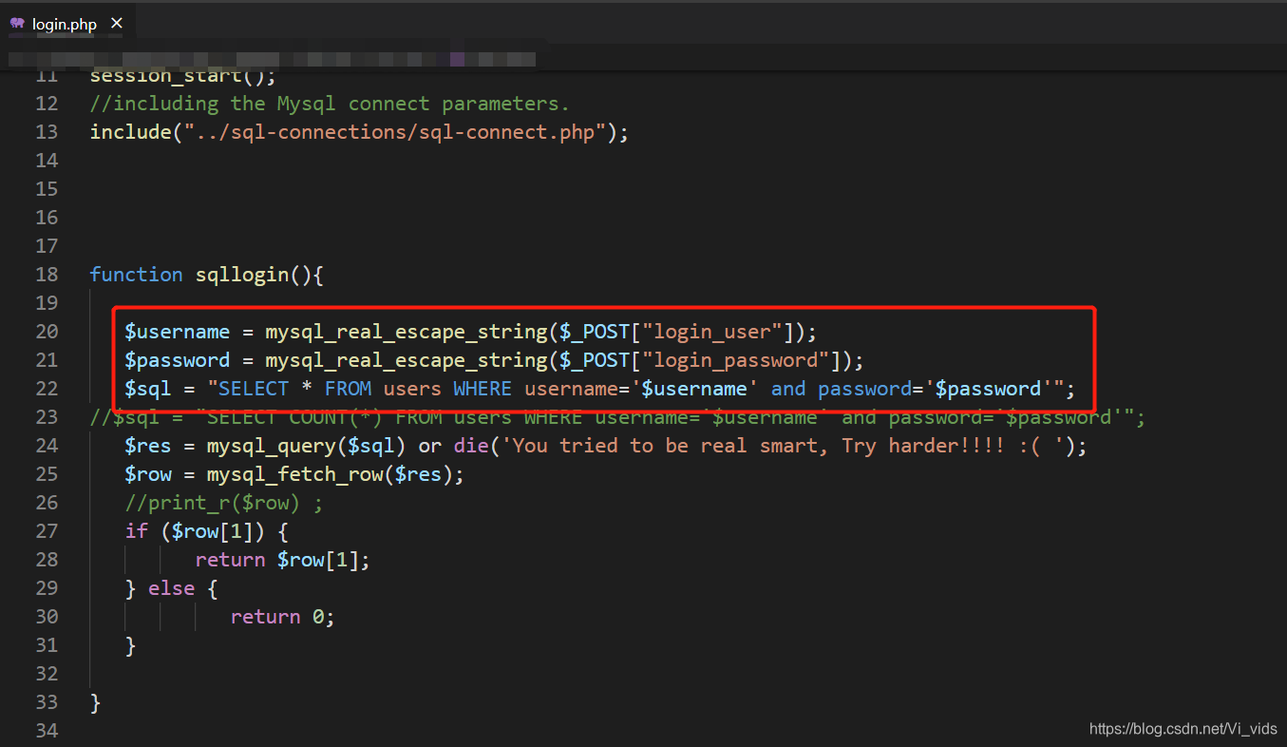This screenshot has width=1287, height=747.
Task: Click line number 24 in the gutter
Action: coord(47,446)
